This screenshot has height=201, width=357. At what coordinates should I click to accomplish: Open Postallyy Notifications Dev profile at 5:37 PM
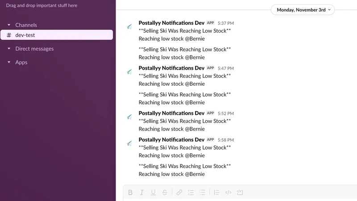tap(171, 23)
